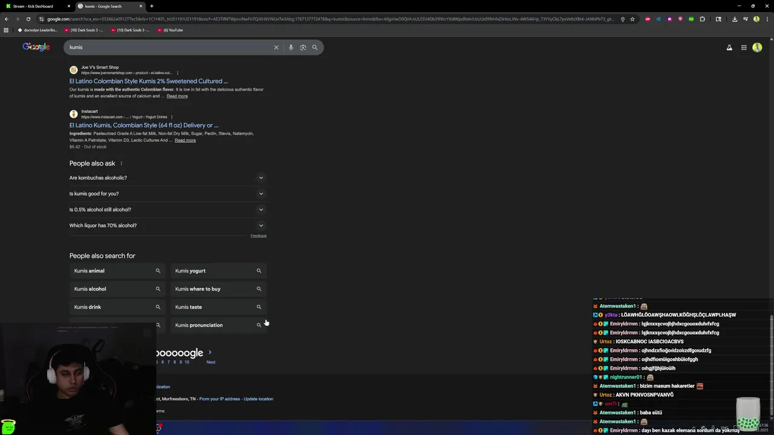Go to results page 10
Image resolution: width=774 pixels, height=435 pixels.
tap(187, 362)
